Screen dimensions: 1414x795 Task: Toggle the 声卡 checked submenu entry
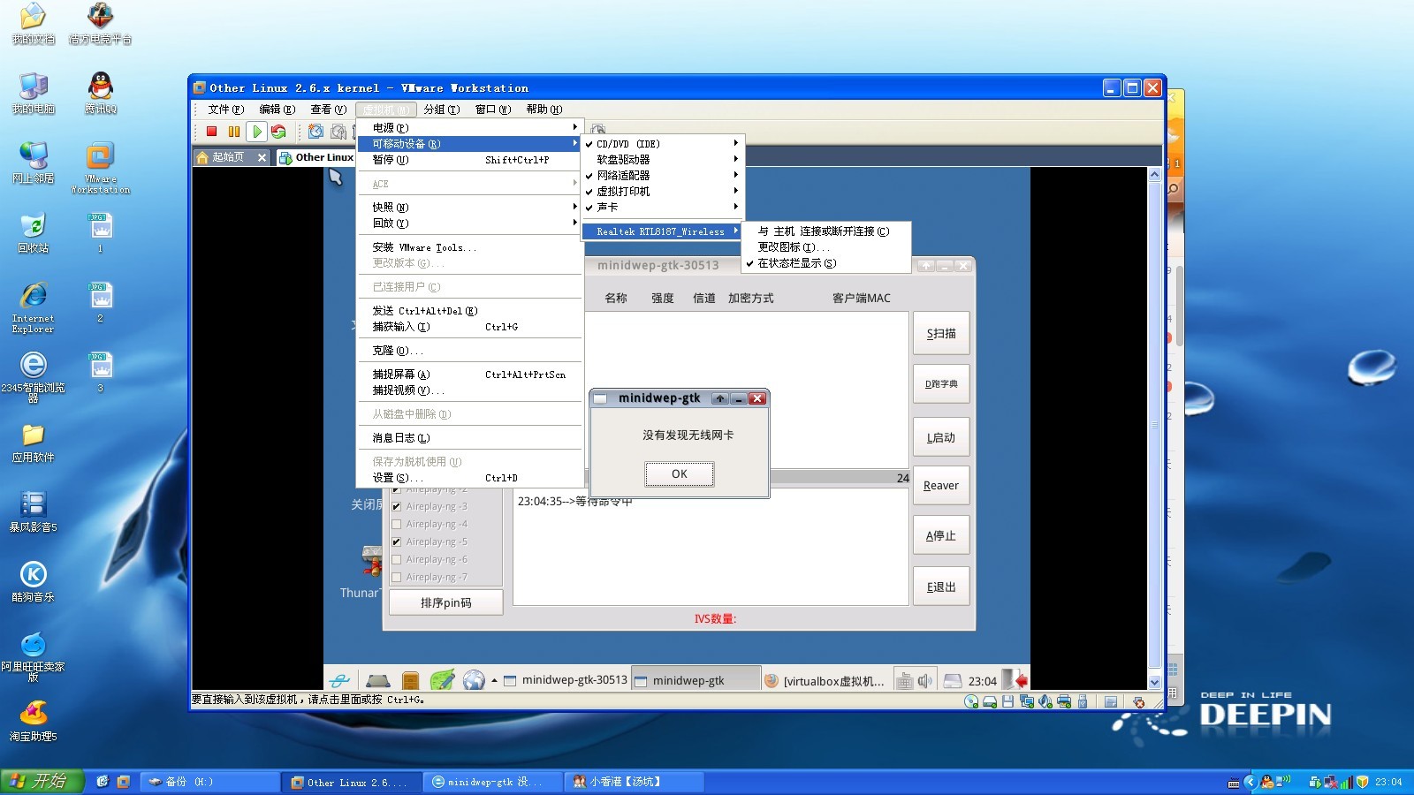point(662,207)
